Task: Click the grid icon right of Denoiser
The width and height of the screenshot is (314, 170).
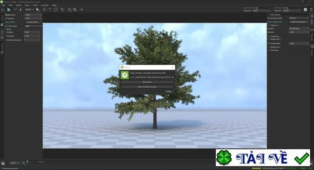Action: click(x=305, y=10)
